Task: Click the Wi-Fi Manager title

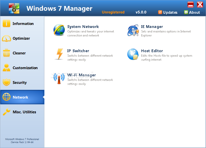Action: (x=82, y=75)
